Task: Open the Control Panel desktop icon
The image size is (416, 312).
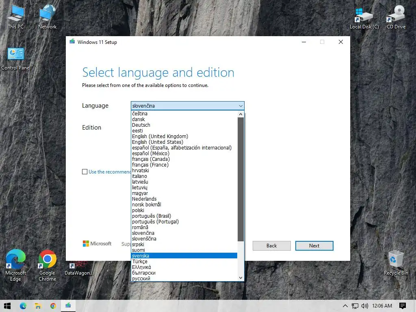Action: point(16,59)
